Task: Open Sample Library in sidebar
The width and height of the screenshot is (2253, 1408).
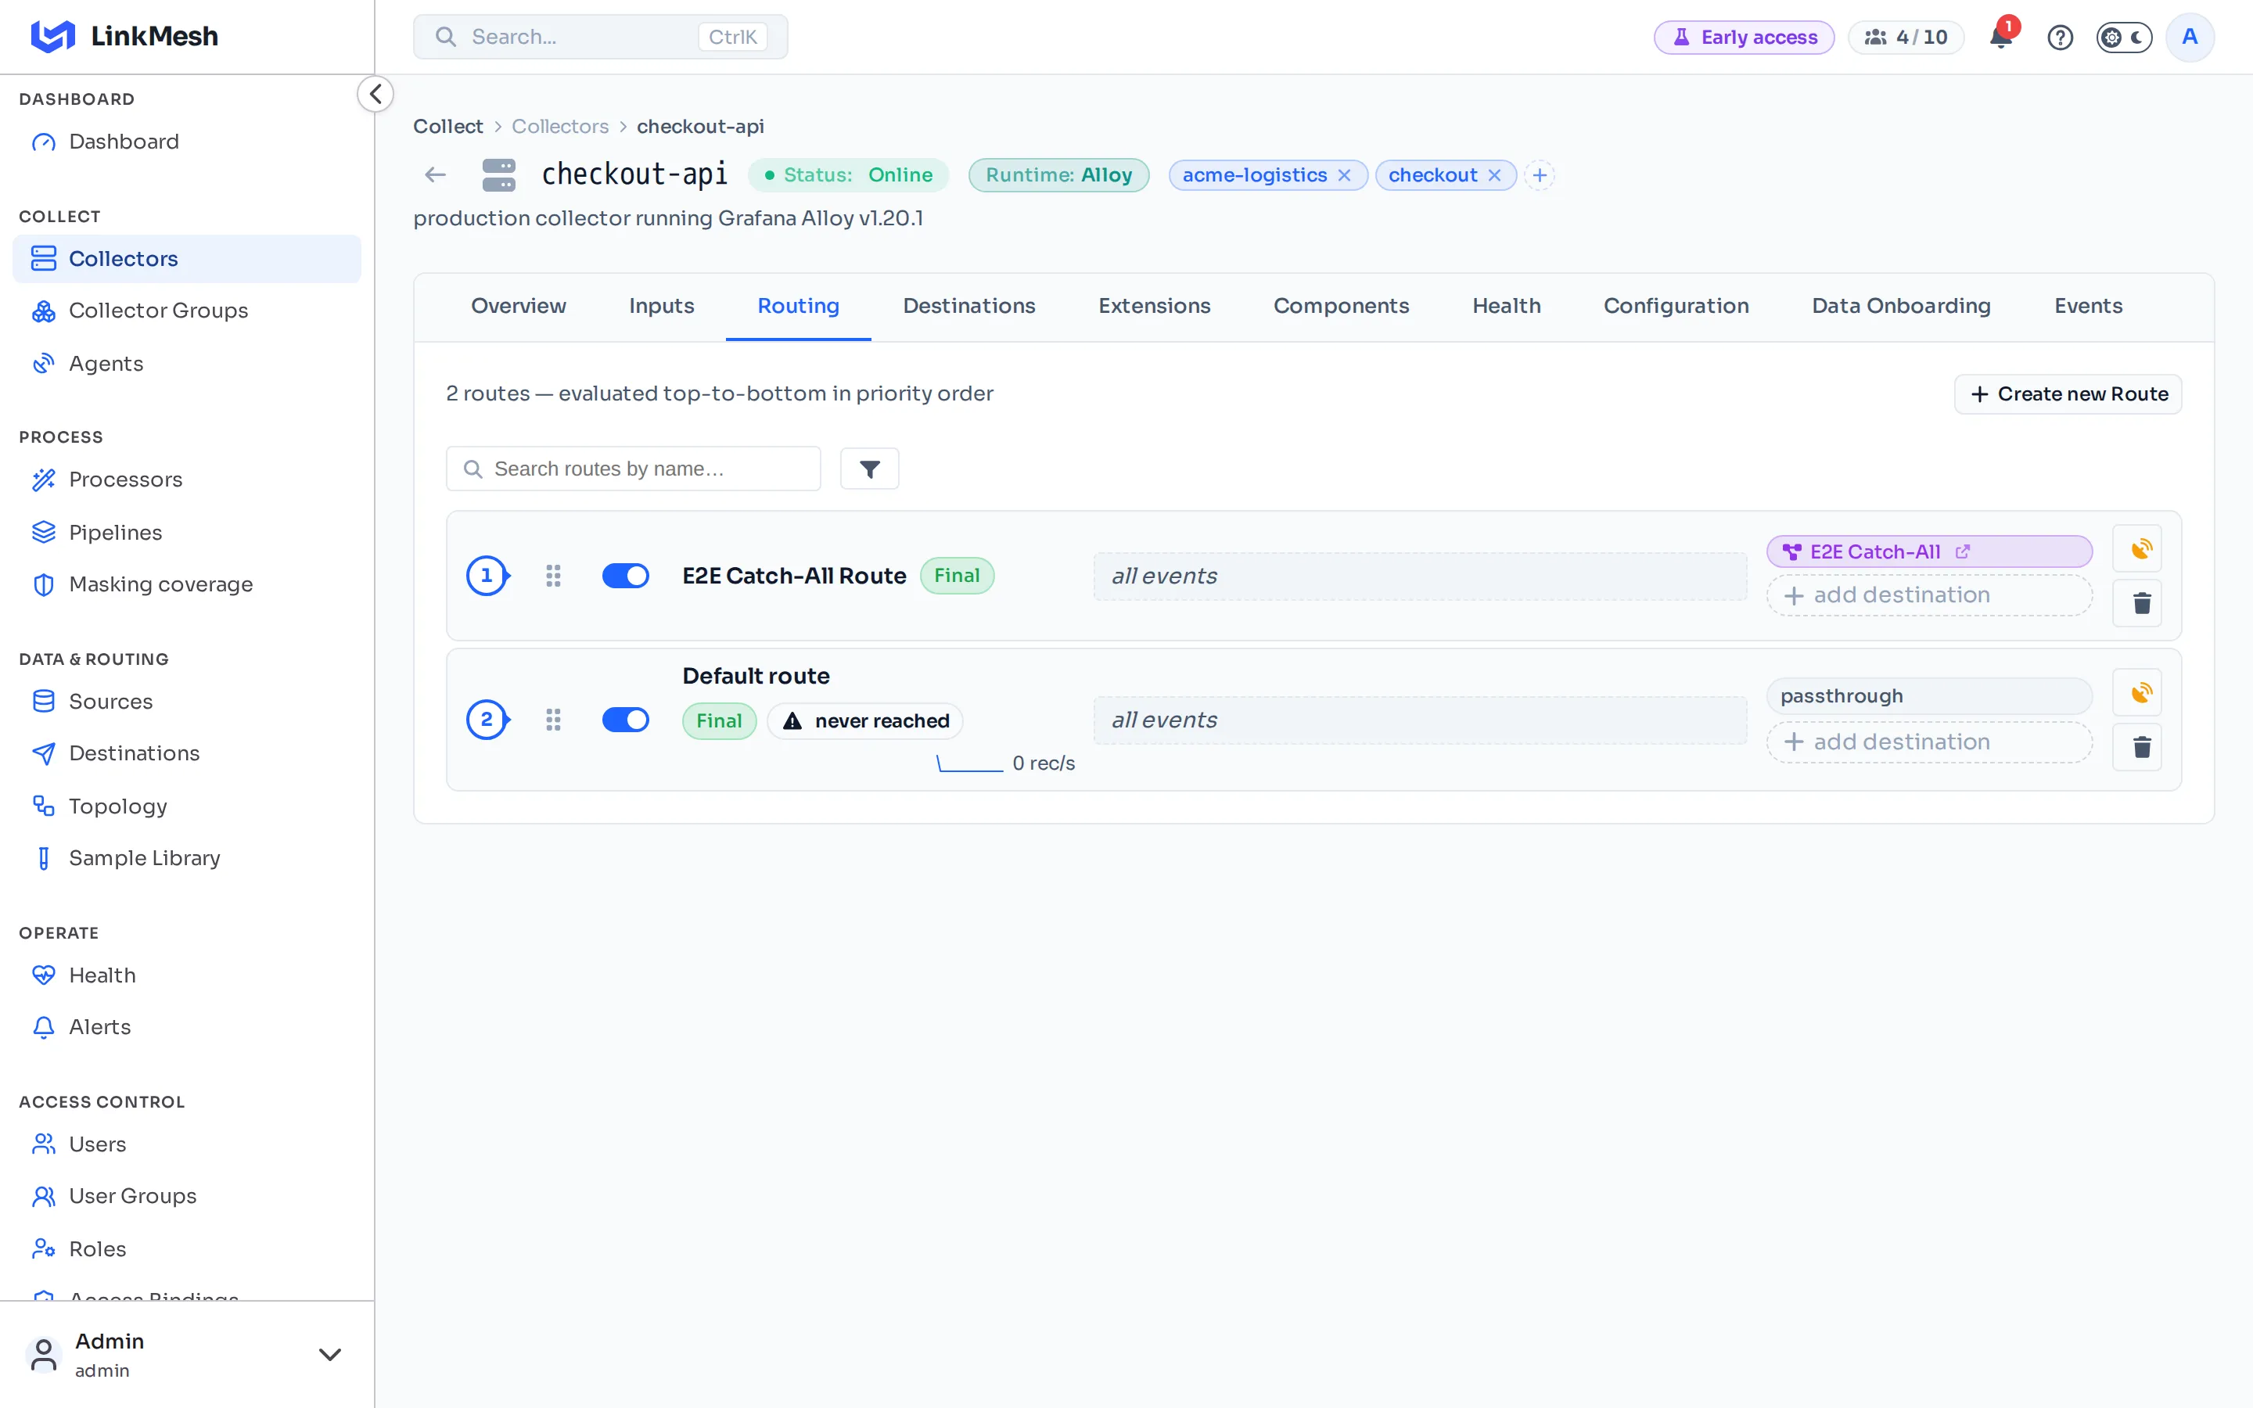Action: (186, 857)
